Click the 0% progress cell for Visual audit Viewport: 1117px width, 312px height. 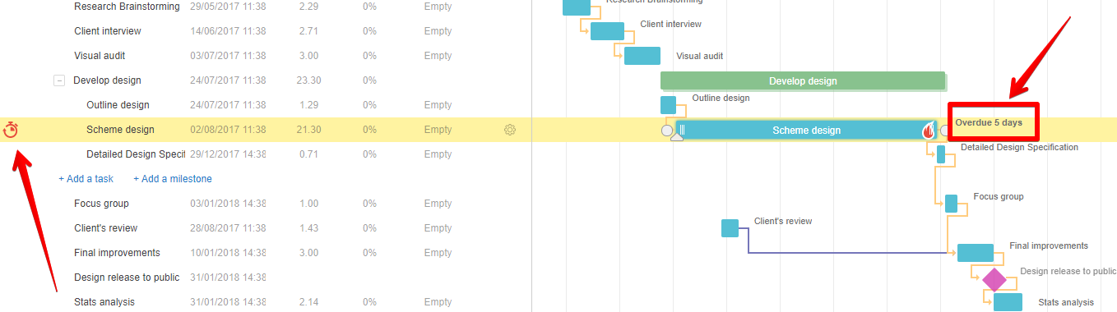(369, 56)
